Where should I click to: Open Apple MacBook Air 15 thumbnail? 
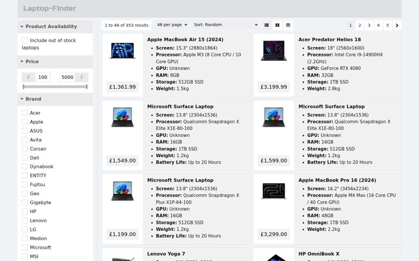tap(122, 50)
